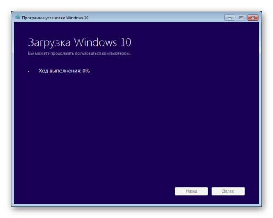The width and height of the screenshot is (273, 218).
Task: Maximize the setup window
Action: pos(241,18)
